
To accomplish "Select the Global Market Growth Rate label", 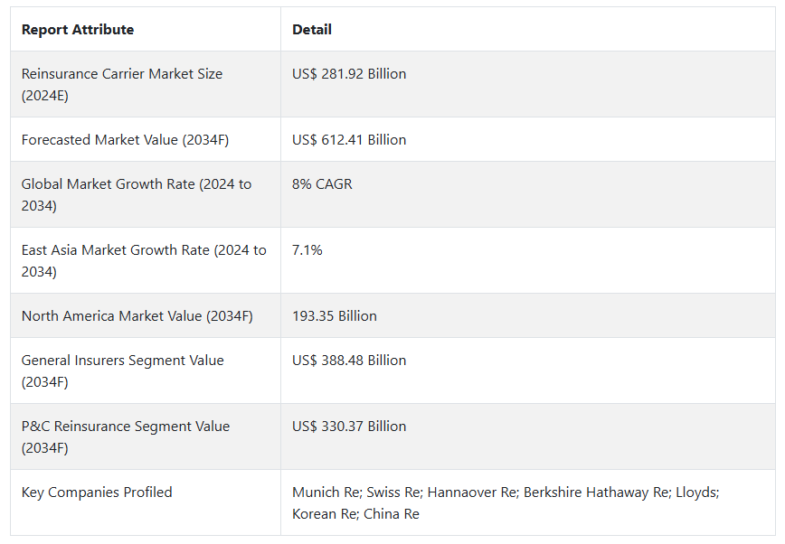I will (x=137, y=194).
